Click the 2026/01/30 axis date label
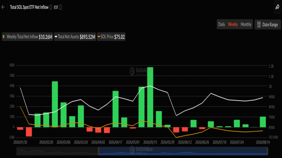 tap(20, 142)
